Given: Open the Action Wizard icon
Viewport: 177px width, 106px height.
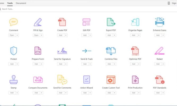Looking at the screenshot, I should pyautogui.click(x=87, y=79).
